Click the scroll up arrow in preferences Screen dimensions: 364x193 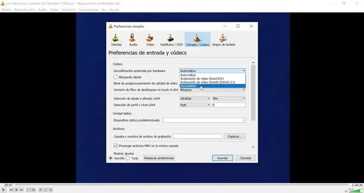(x=253, y=63)
